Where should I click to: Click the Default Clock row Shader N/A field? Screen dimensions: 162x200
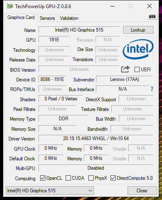pos(141,158)
